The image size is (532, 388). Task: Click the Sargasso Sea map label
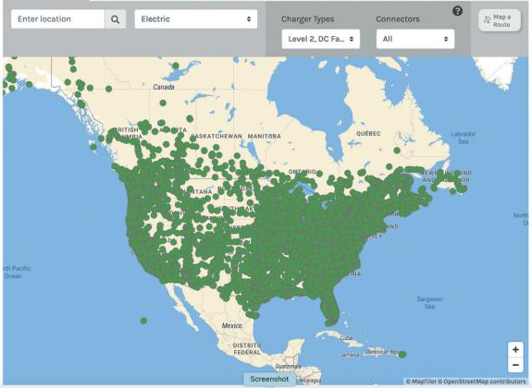[429, 303]
